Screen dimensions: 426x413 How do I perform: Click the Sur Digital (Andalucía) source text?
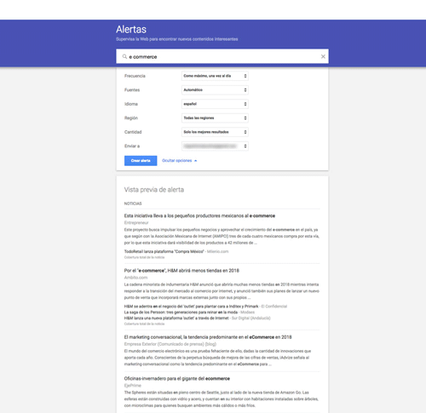pyautogui.click(x=251, y=318)
